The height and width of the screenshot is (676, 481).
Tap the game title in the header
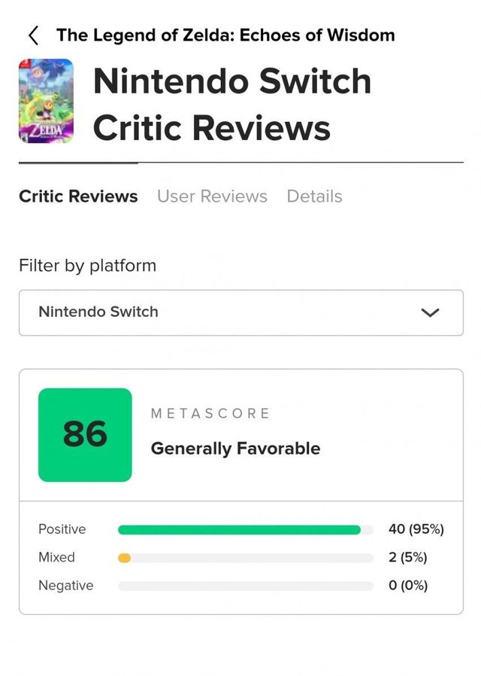point(225,35)
